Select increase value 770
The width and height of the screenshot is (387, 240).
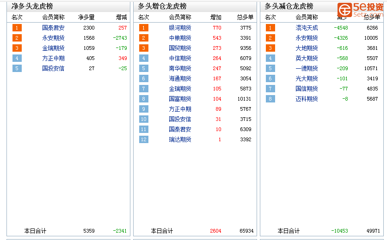tap(217, 28)
